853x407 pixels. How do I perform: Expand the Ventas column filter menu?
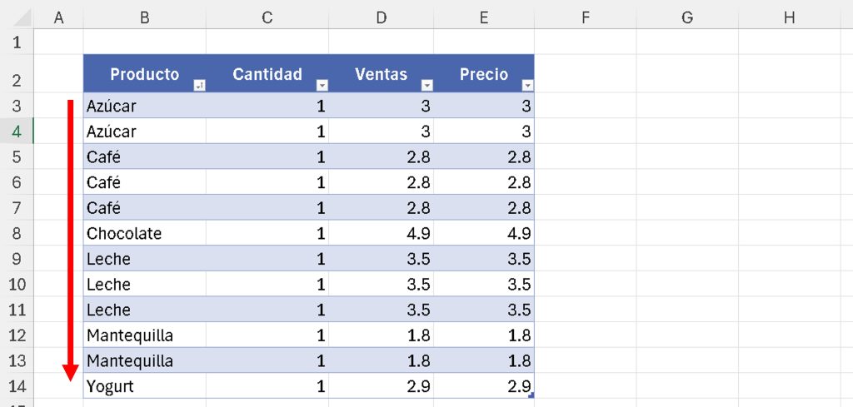(x=426, y=85)
